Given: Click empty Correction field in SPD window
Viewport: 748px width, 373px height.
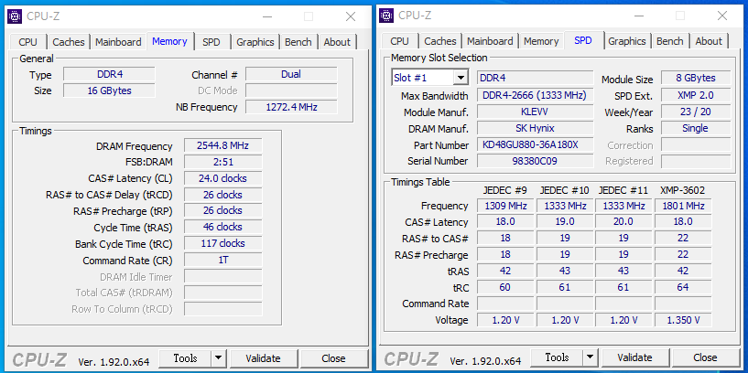Looking at the screenshot, I should [x=696, y=144].
